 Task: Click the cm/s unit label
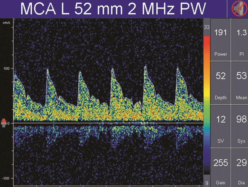tap(6, 23)
